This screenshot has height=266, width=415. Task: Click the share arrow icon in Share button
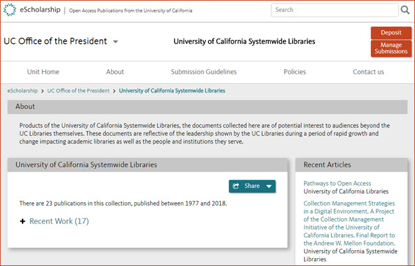[x=236, y=186]
